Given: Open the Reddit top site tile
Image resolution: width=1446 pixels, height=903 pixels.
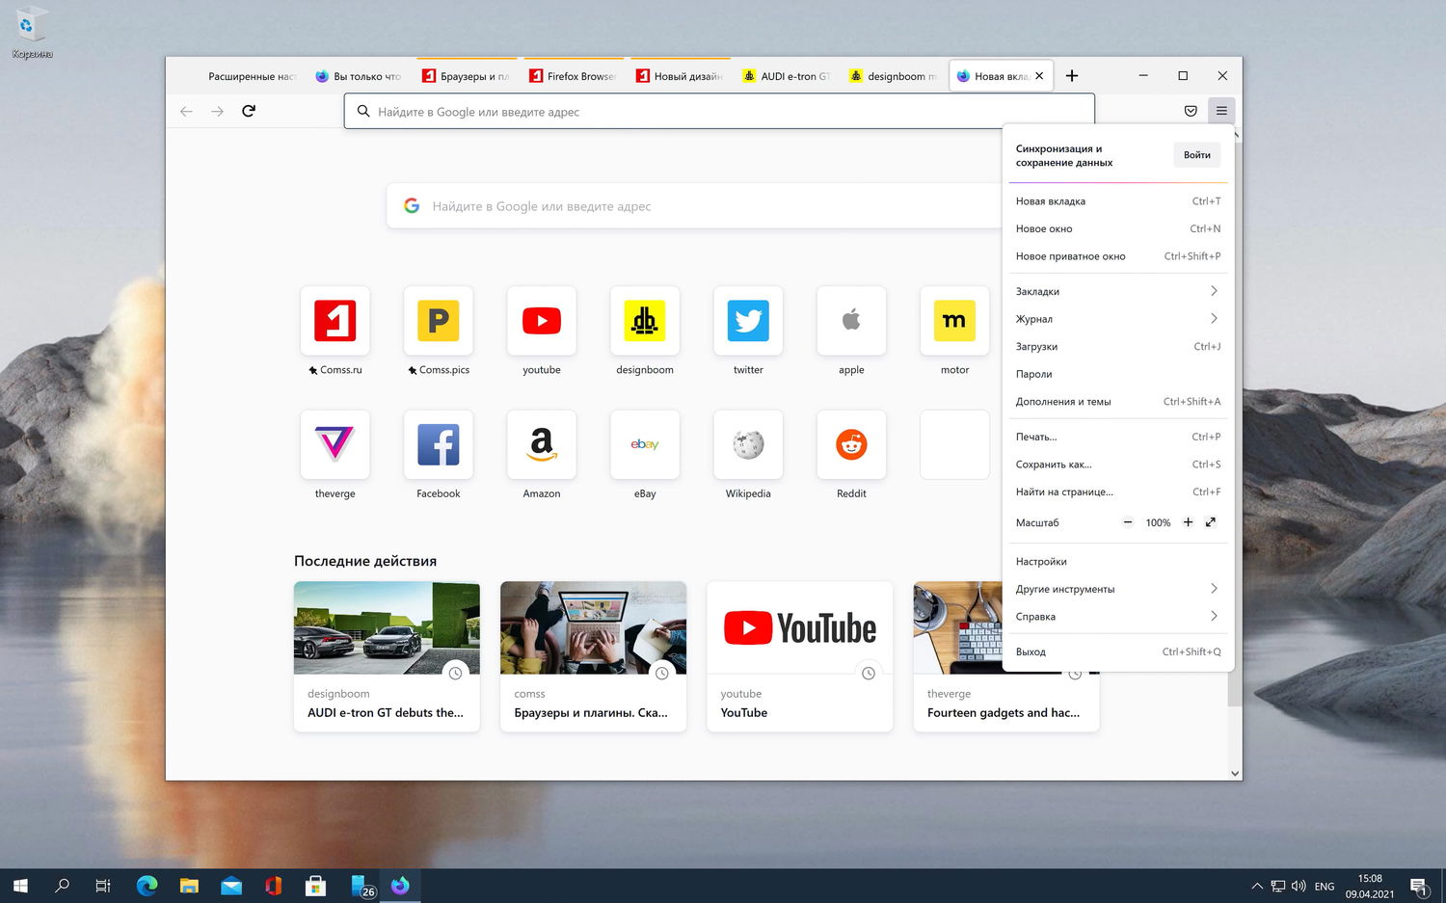Looking at the screenshot, I should pyautogui.click(x=851, y=444).
